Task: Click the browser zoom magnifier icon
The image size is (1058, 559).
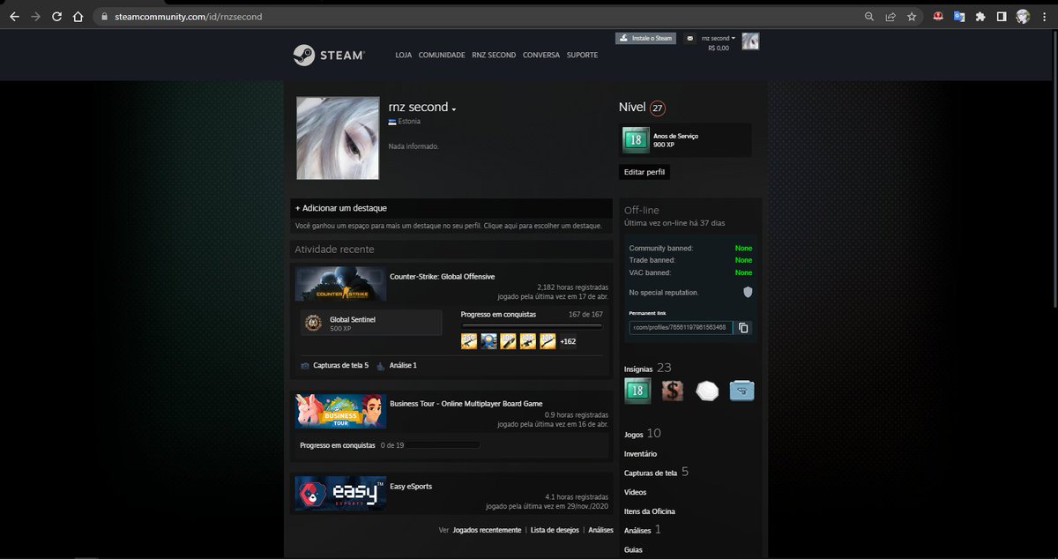Action: click(869, 16)
